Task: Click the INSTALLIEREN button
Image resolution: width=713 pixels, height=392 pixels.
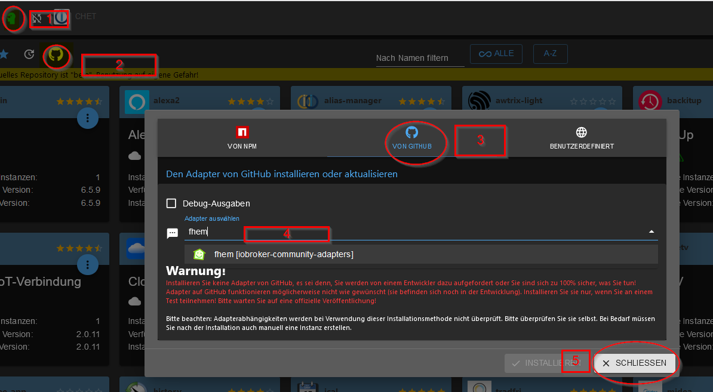Action: click(x=546, y=363)
